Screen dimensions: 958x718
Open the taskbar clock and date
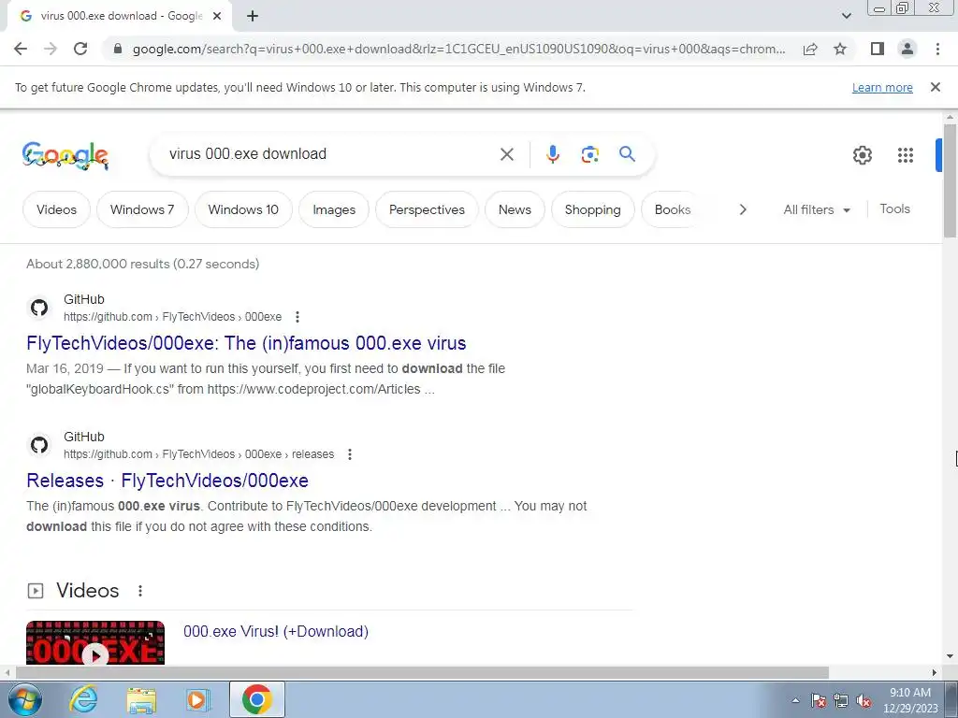tap(910, 700)
